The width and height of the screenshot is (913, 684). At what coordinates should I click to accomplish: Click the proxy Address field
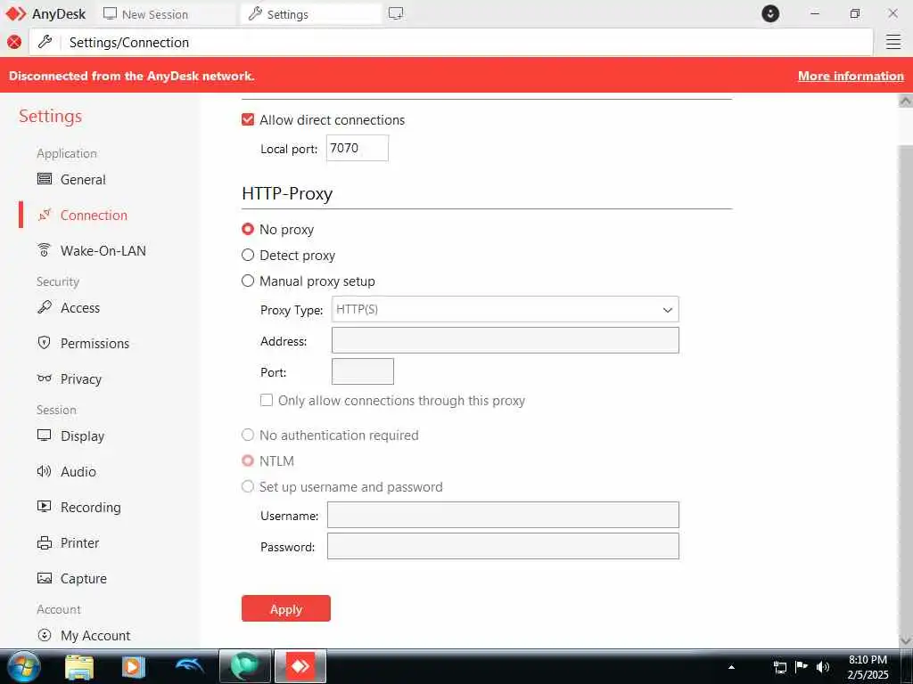(505, 339)
